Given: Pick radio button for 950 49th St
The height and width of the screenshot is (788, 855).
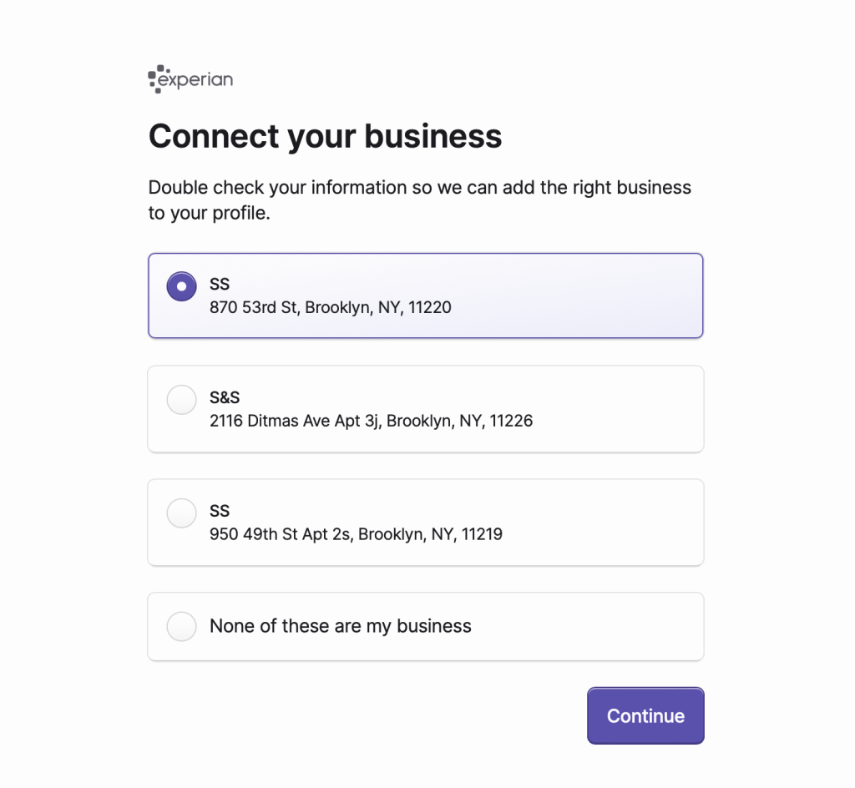Looking at the screenshot, I should point(182,513).
